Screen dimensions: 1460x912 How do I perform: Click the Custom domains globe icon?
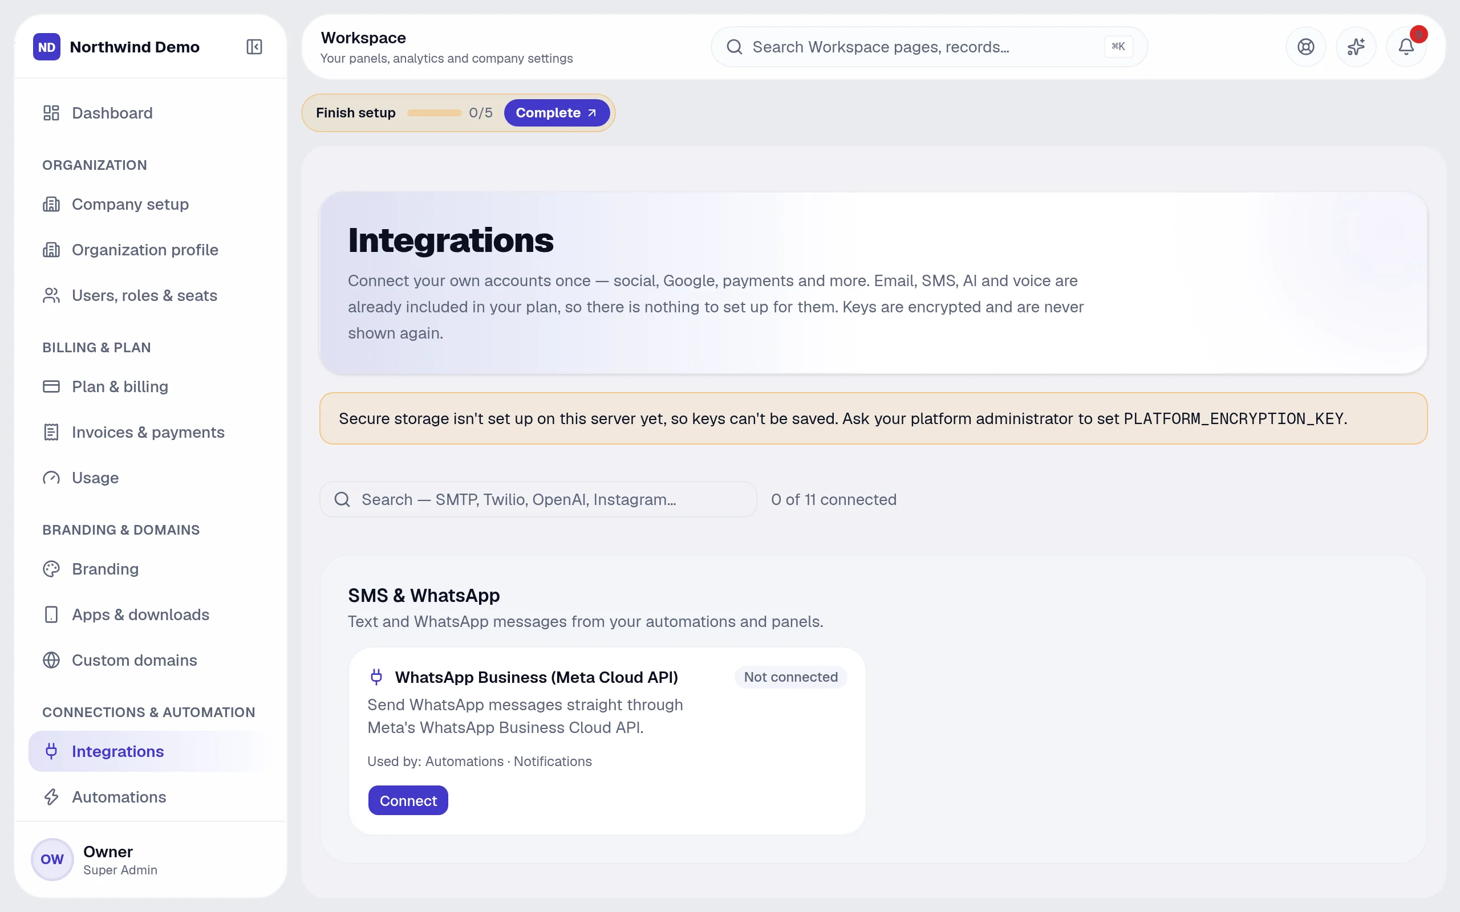(x=51, y=660)
